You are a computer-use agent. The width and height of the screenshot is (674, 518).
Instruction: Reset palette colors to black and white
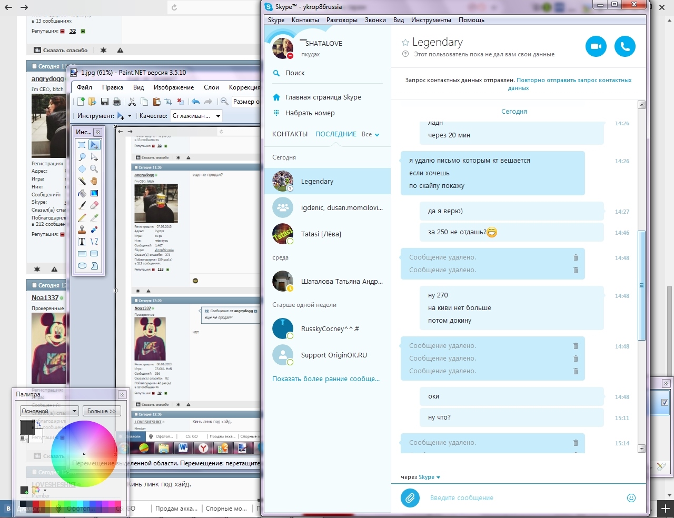24,440
